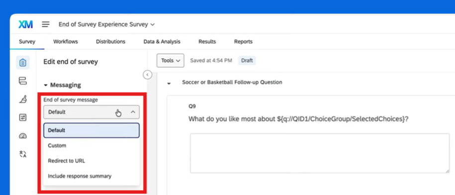The width and height of the screenshot is (455, 195).
Task: Click the block title Soccer or Basketball Follow-up Question
Action: [x=232, y=82]
